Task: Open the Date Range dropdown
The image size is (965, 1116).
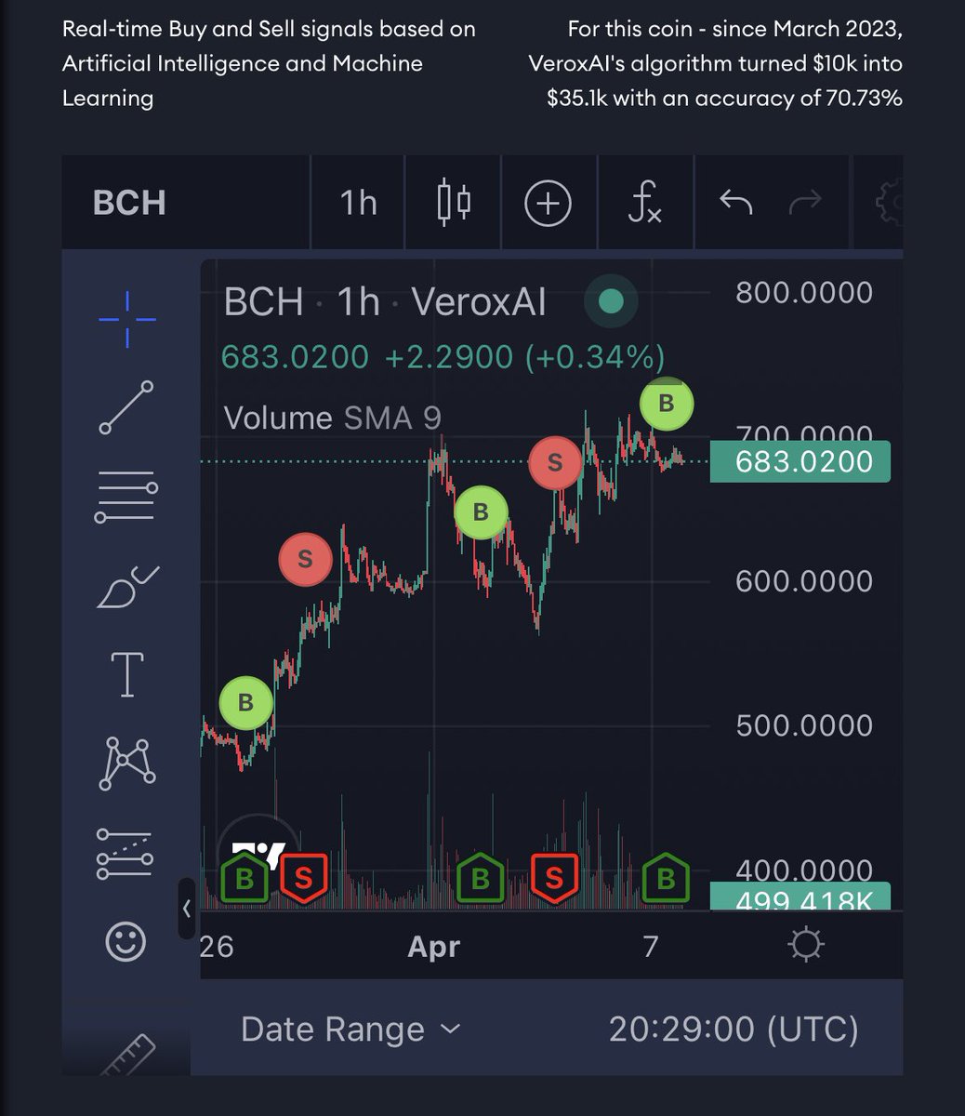Action: click(x=350, y=1030)
